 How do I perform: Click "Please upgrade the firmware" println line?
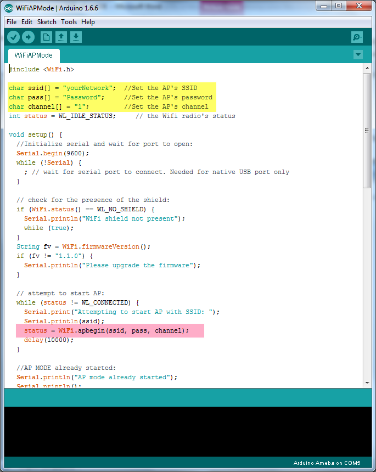tap(113, 265)
